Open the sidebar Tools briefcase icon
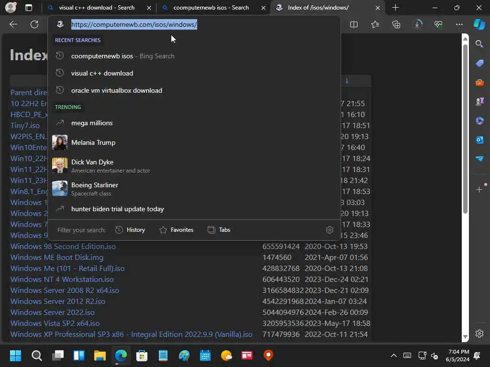The image size is (490, 367). [x=479, y=82]
